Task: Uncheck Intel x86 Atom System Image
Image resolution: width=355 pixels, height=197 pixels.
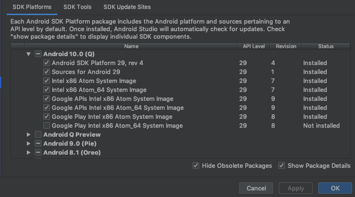Action: click(47, 81)
